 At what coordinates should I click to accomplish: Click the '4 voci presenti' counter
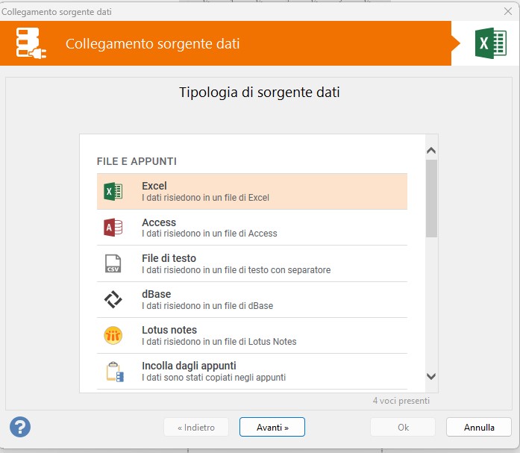(x=401, y=401)
